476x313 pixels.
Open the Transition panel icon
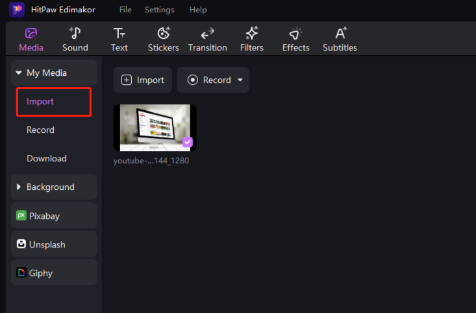[x=207, y=34]
